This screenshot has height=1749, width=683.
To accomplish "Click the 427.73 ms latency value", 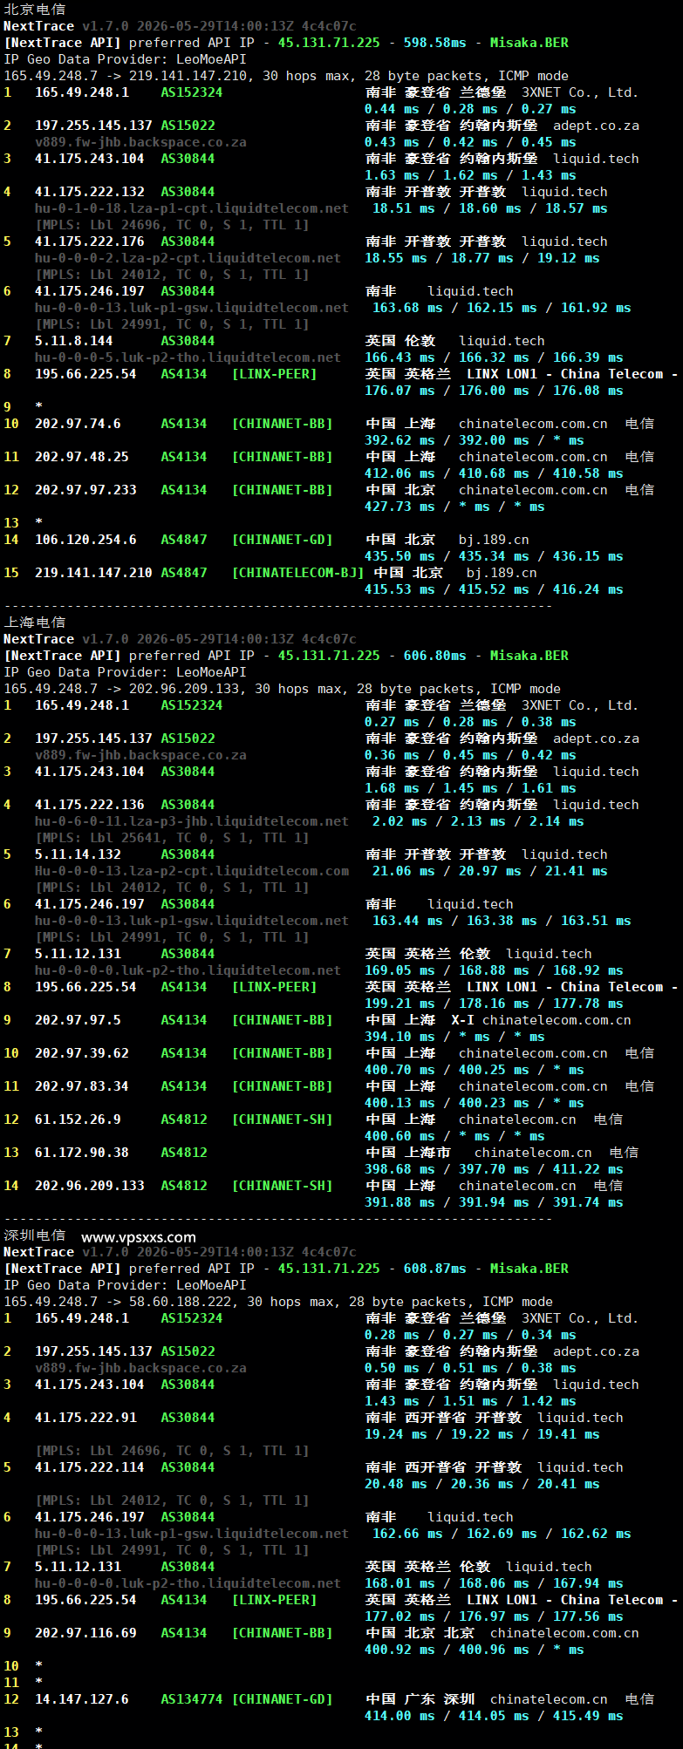I will [x=400, y=507].
